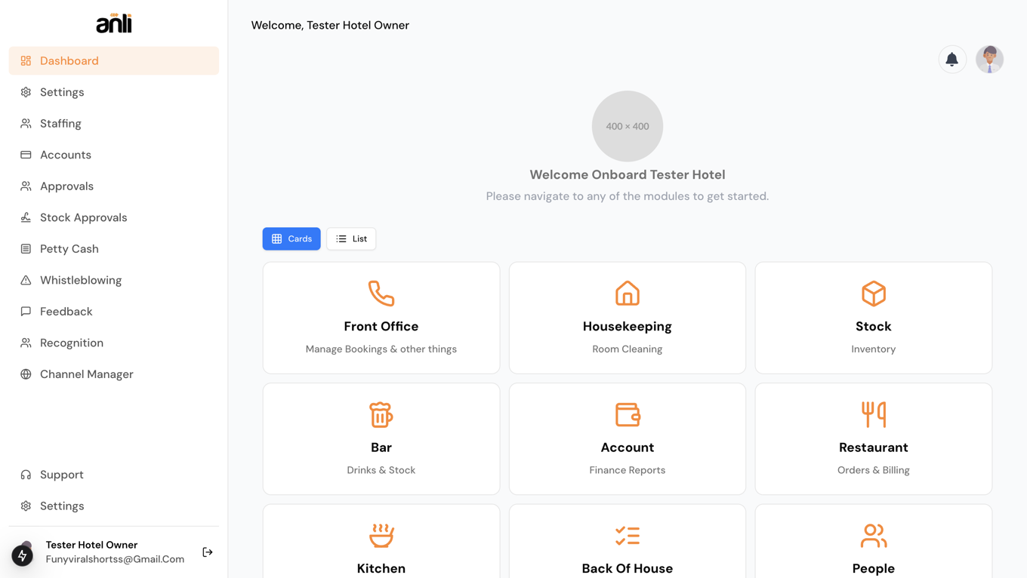Click the lightning bolt badge icon

[22, 556]
